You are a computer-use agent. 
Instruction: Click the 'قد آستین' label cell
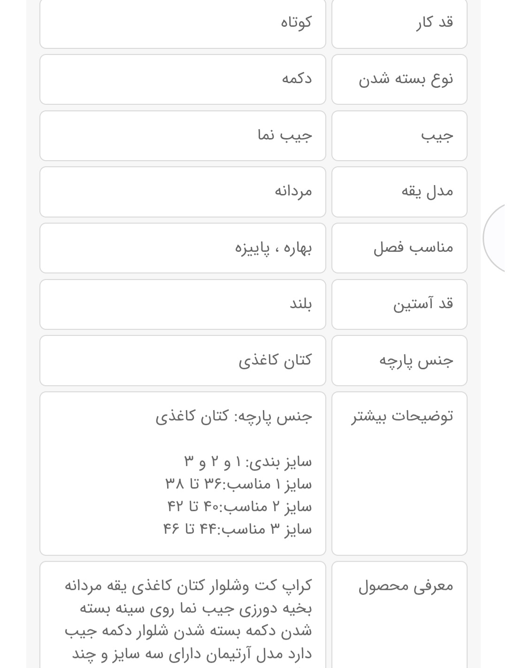[399, 304]
